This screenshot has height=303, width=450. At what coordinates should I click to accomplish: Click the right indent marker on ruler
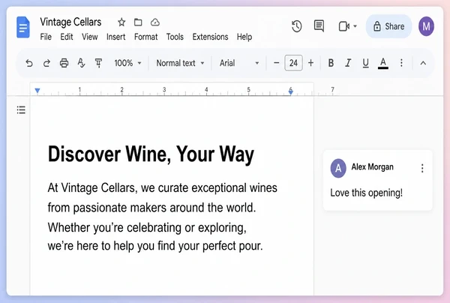point(291,91)
